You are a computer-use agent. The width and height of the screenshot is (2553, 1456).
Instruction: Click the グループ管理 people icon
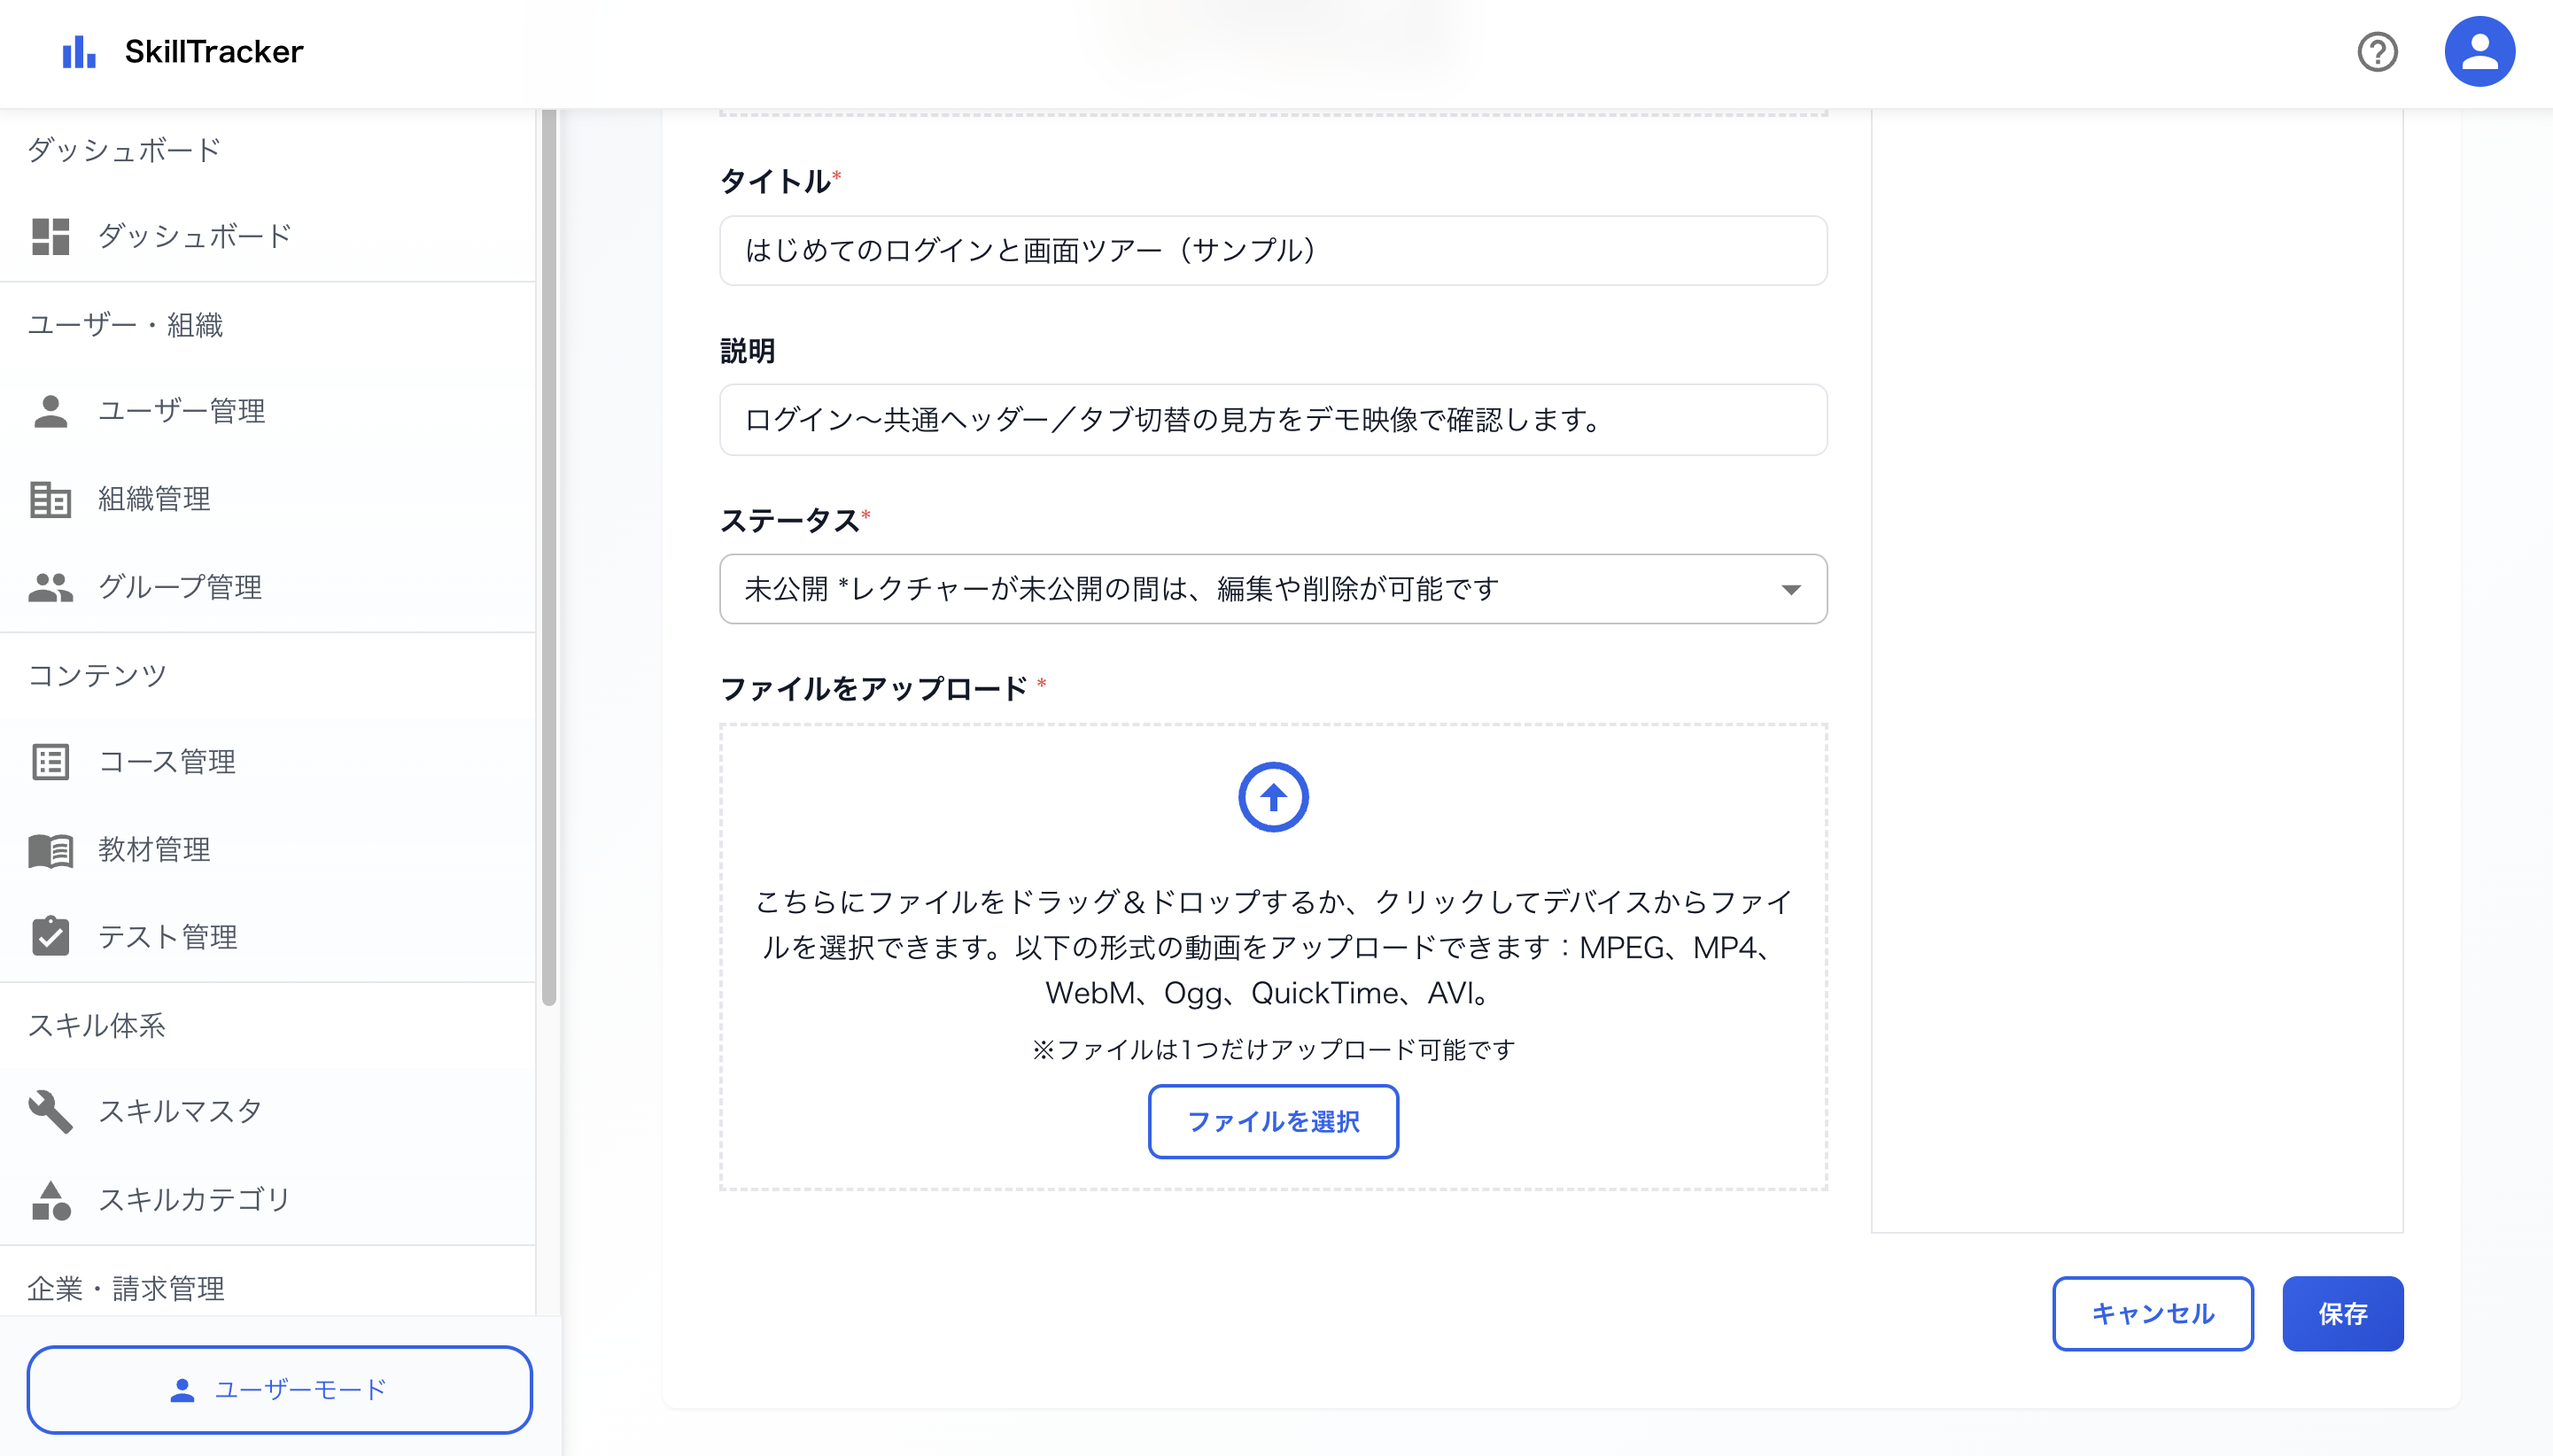[x=50, y=587]
